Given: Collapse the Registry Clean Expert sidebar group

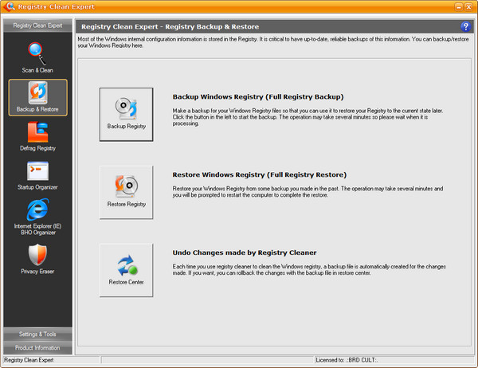Looking at the screenshot, I should tap(37, 25).
